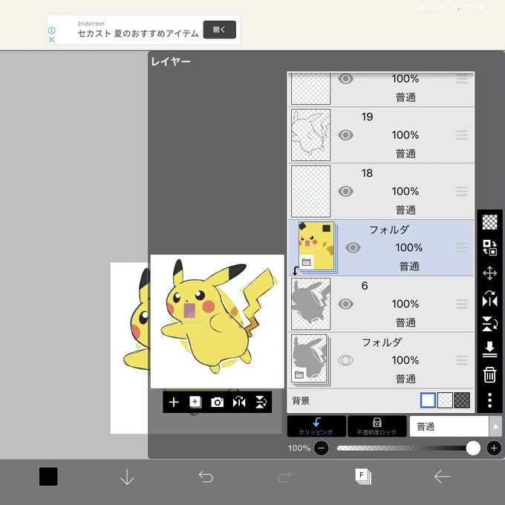505x505 pixels.
Task: Select the move transform arrows icon
Action: pyautogui.click(x=489, y=273)
